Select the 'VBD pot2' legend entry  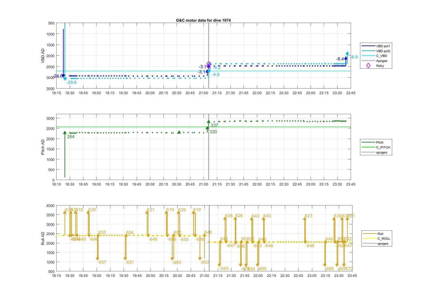click(x=376, y=51)
